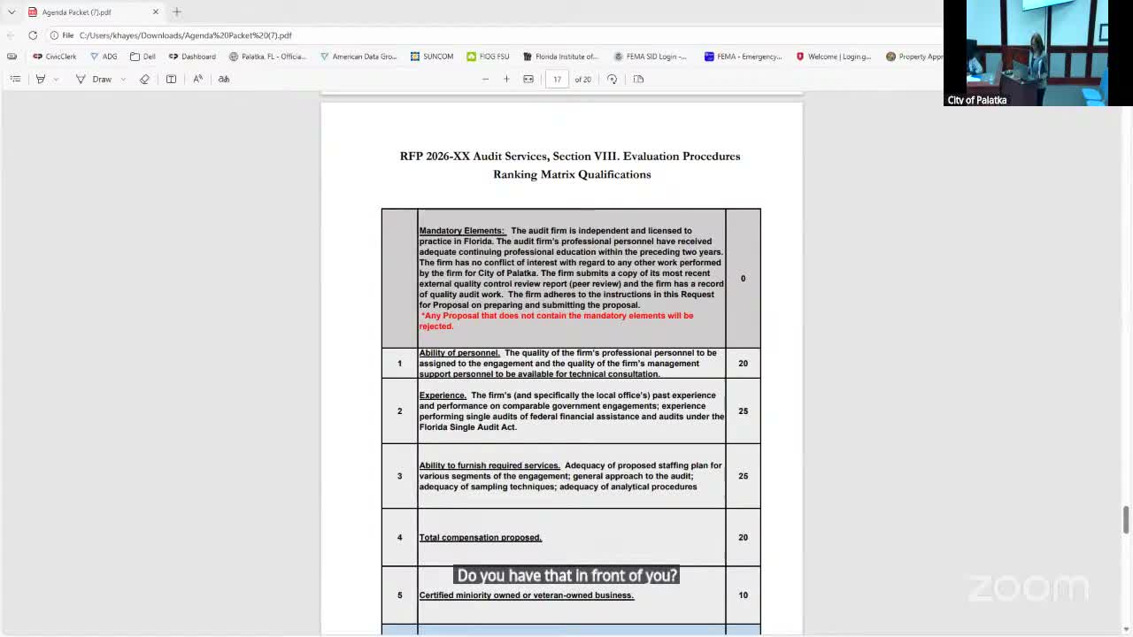Visit the FEMA SID Login bookmark
The width and height of the screenshot is (1133, 637).
(651, 56)
